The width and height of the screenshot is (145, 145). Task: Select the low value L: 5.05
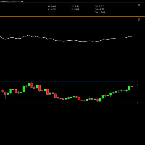[x=75, y=9]
